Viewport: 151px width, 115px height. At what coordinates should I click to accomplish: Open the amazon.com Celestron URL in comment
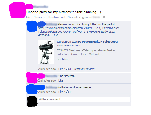pyautogui.click(x=79, y=32)
